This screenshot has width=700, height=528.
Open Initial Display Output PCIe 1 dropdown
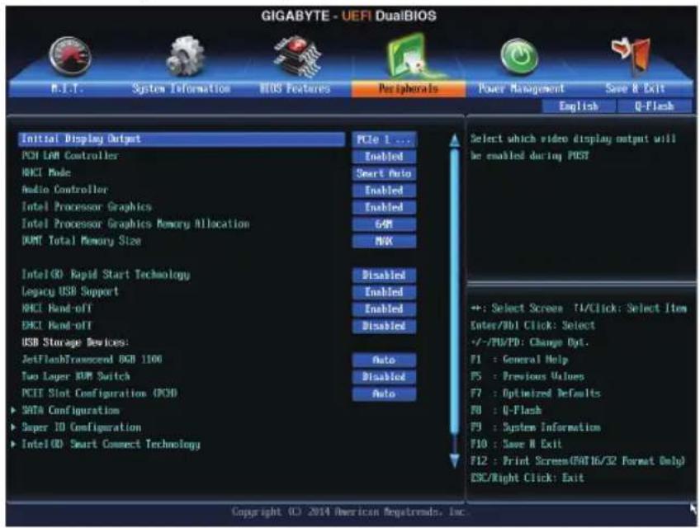384,139
